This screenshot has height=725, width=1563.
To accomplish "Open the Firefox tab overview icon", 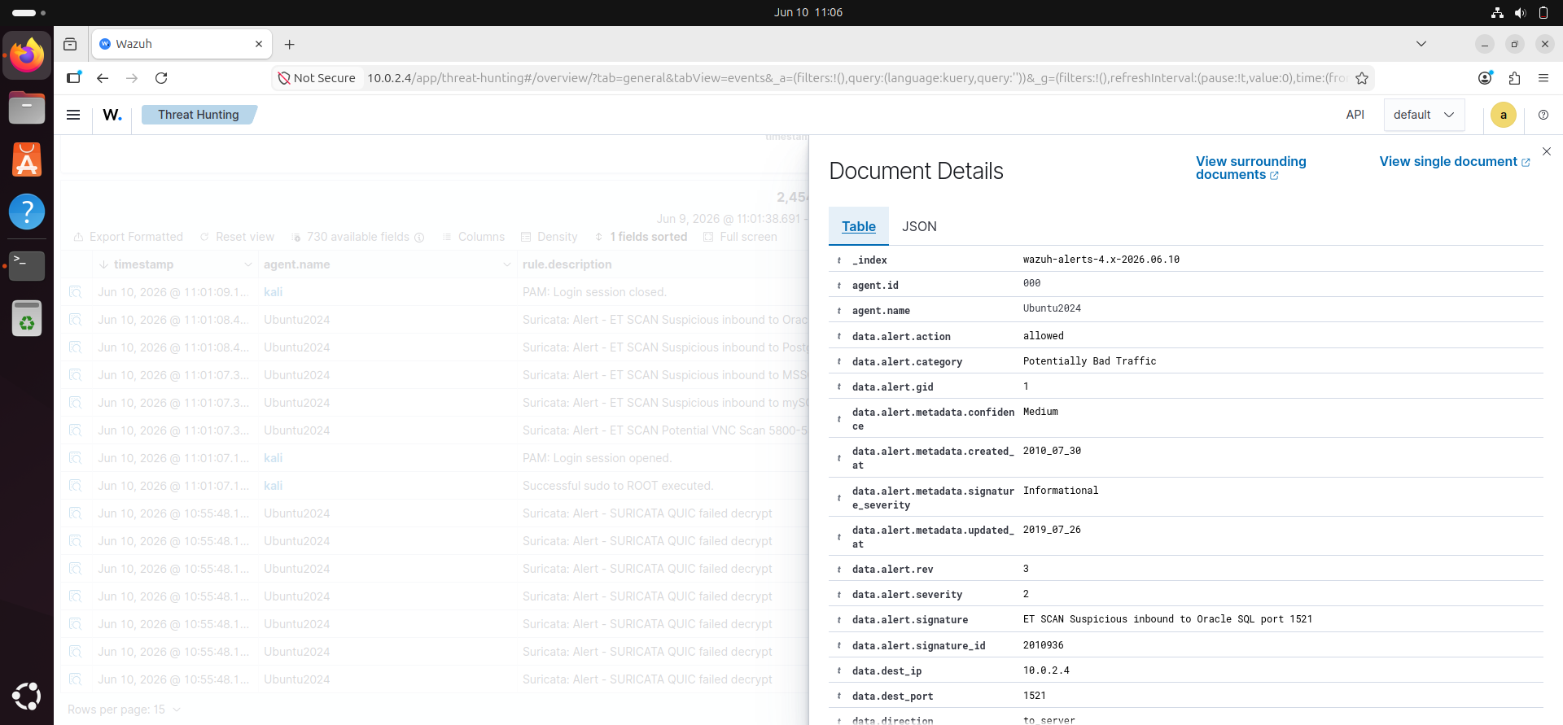I will [x=70, y=44].
